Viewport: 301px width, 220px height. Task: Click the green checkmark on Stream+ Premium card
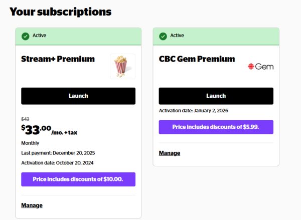tap(26, 36)
